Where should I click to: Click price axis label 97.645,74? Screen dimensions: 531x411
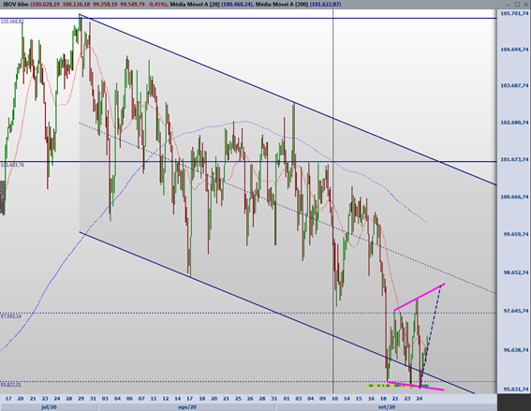coord(515,311)
